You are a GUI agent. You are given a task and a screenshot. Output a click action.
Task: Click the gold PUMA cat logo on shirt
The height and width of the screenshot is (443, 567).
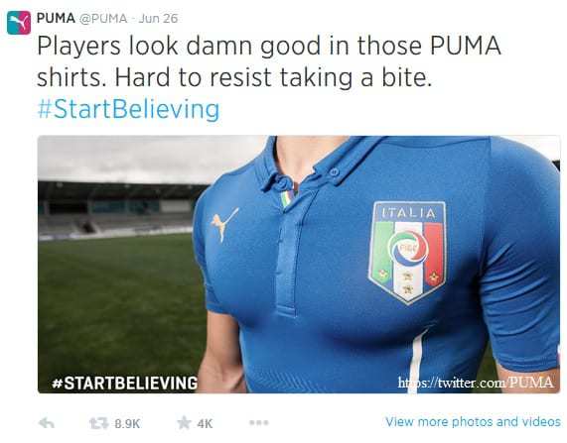coord(224,224)
